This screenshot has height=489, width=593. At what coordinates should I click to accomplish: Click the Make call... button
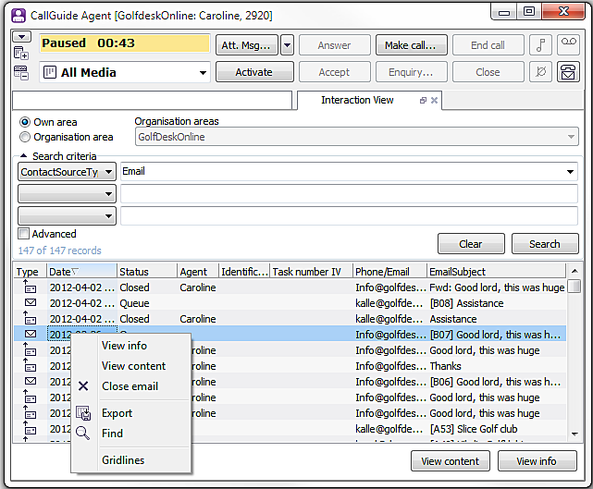pyautogui.click(x=411, y=45)
